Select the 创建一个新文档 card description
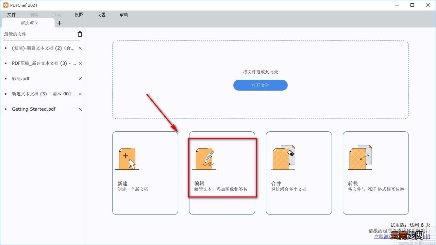 pos(133,189)
